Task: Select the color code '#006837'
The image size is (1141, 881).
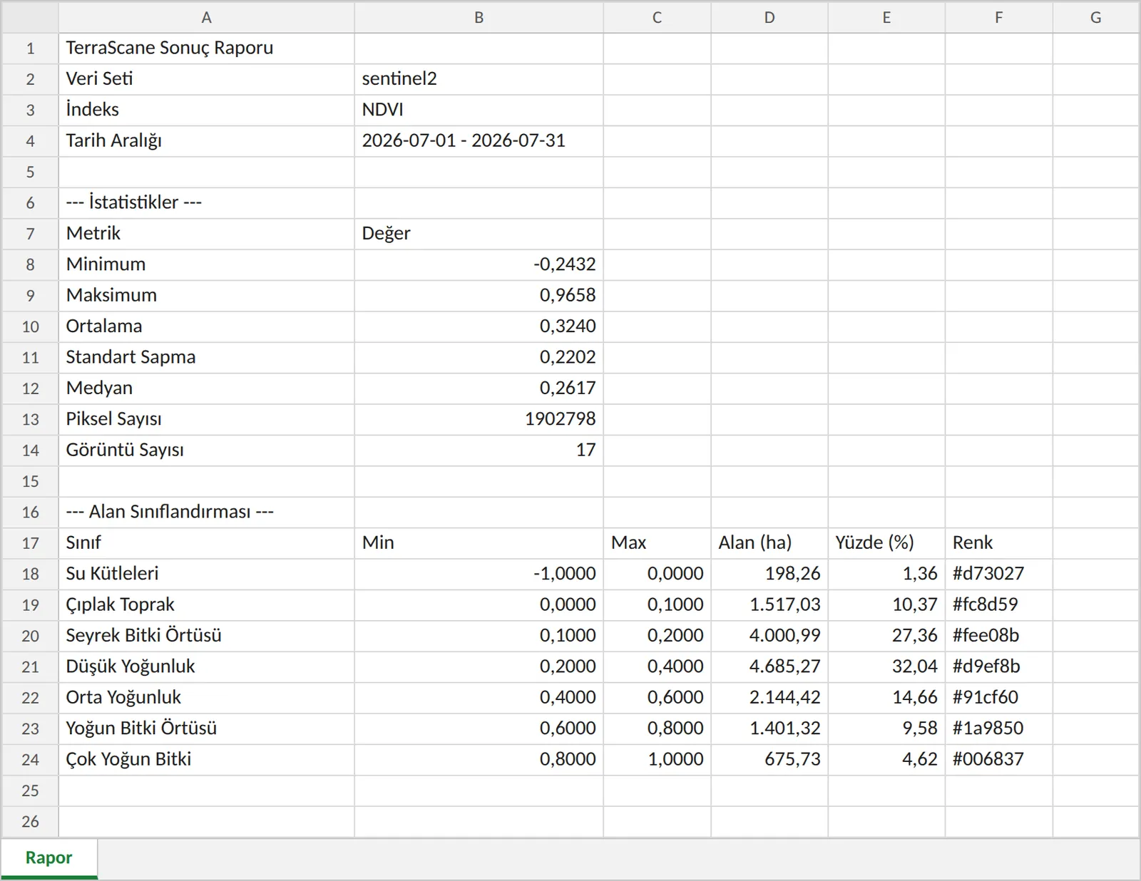Action: point(998,761)
